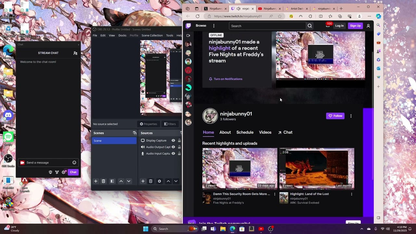Open OBS Edit menu
Viewport: 416px width, 234px height.
(x=103, y=35)
